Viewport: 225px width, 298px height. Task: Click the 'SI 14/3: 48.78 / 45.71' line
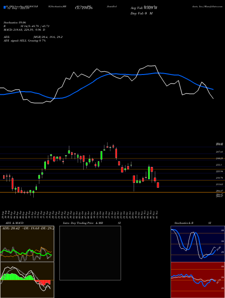[x=35, y=26]
